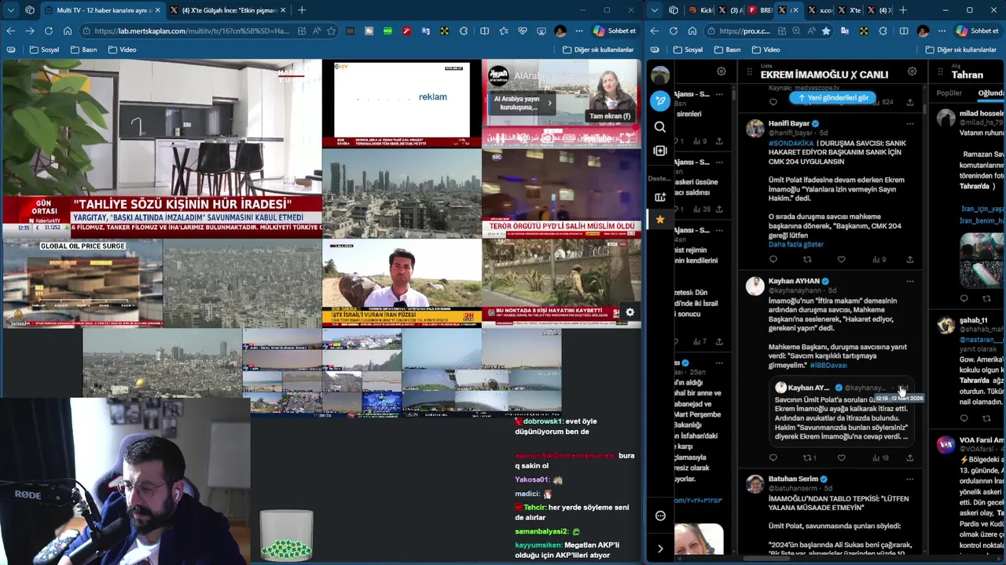The image size is (1006, 565).
Task: Open the Multi TV settings gear
Action: [630, 312]
